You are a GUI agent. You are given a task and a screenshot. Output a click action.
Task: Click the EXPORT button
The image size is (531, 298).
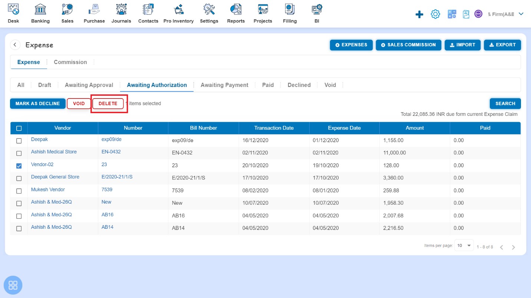click(x=502, y=45)
